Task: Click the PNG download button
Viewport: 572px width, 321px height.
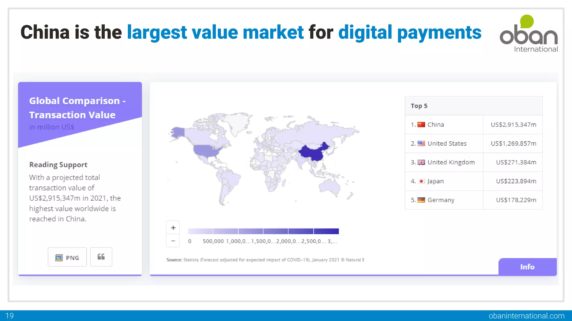Action: 67,257
